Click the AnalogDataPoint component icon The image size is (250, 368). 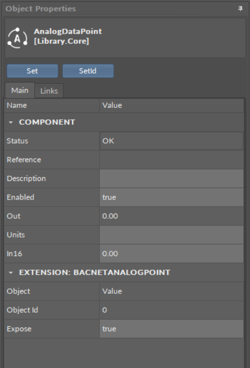click(17, 38)
